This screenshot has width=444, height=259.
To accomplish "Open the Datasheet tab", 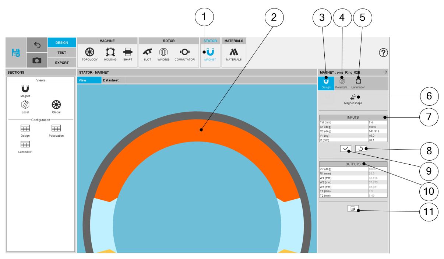I will [x=111, y=80].
